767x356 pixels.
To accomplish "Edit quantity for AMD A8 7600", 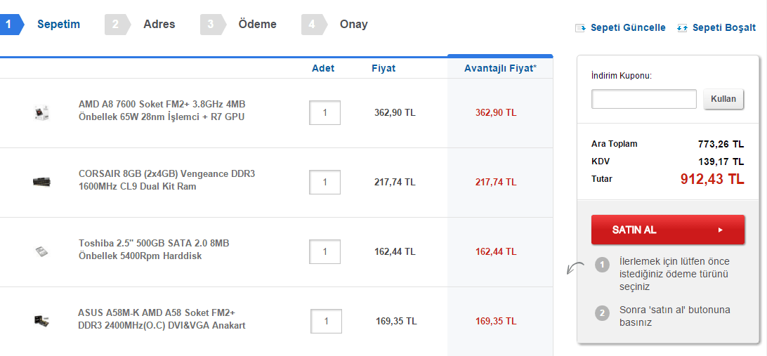I will (x=325, y=112).
